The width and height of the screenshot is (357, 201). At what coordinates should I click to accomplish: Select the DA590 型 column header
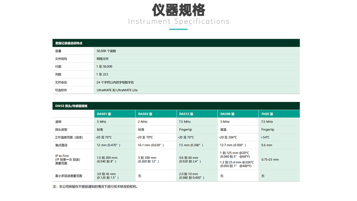click(227, 114)
